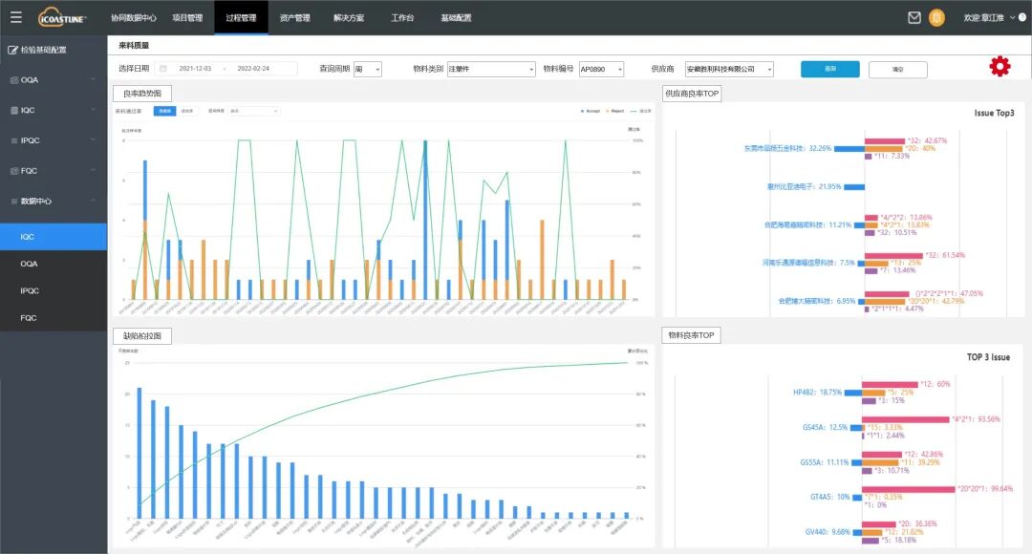Click the OQA sidebar group icon

tap(14, 80)
